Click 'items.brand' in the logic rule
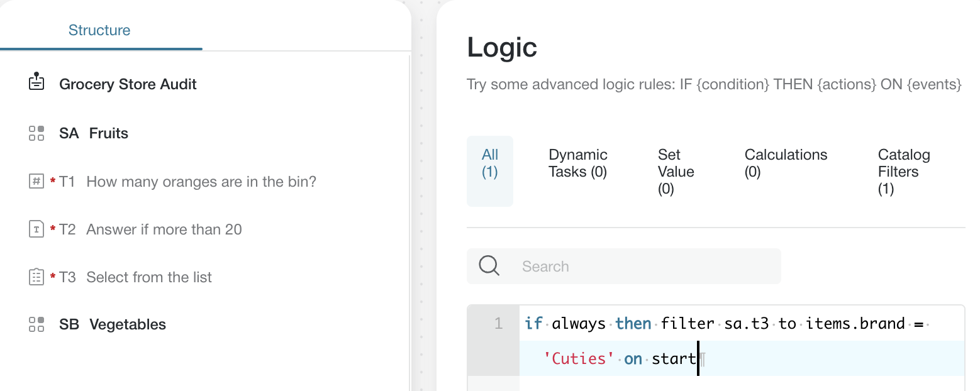This screenshot has height=391, width=980. click(855, 324)
